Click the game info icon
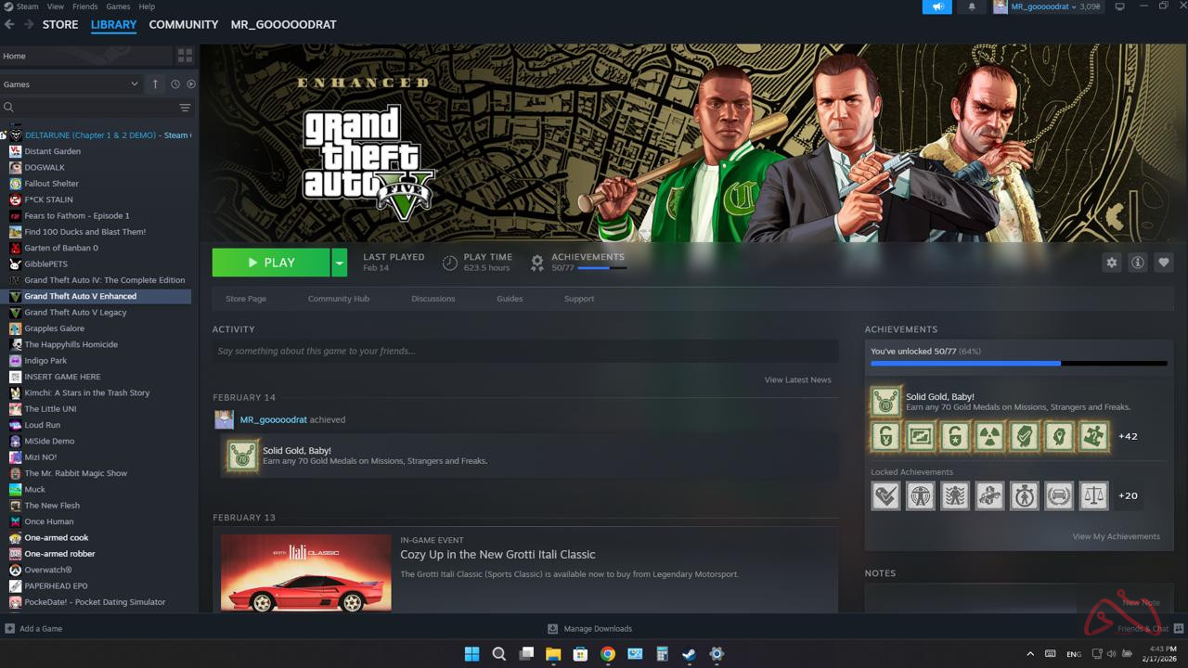The width and height of the screenshot is (1188, 668). click(x=1138, y=263)
